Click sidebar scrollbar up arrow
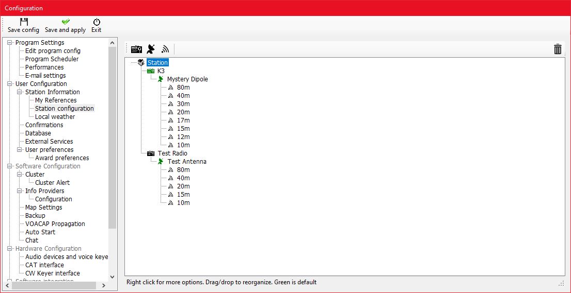Screen dimensions: 571x293 click(112, 42)
